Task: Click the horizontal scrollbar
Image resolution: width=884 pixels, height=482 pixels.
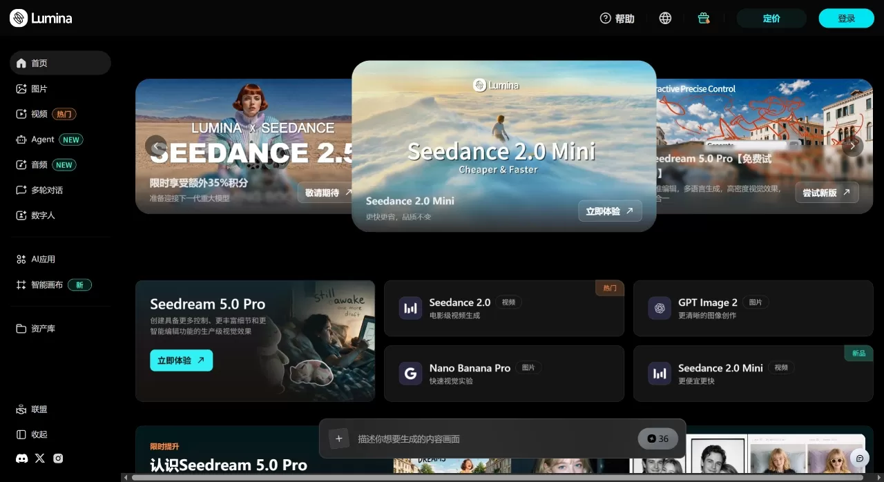Action: click(x=497, y=477)
